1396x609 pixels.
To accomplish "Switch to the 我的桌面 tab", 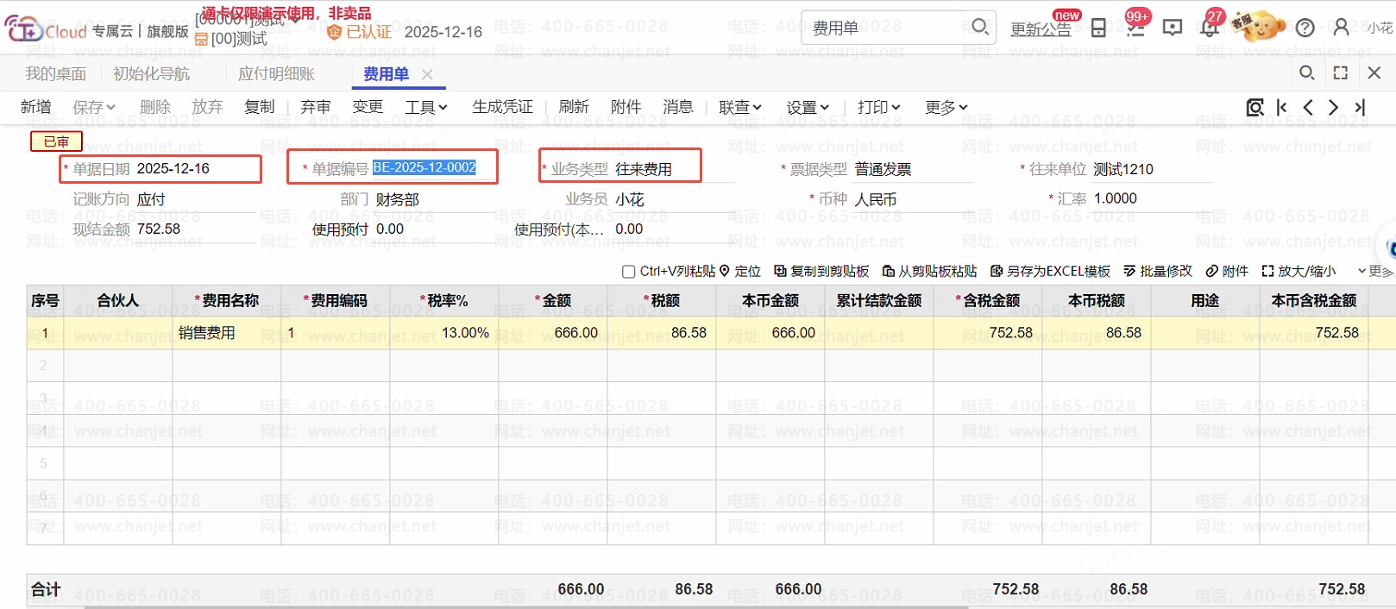I will [x=56, y=74].
